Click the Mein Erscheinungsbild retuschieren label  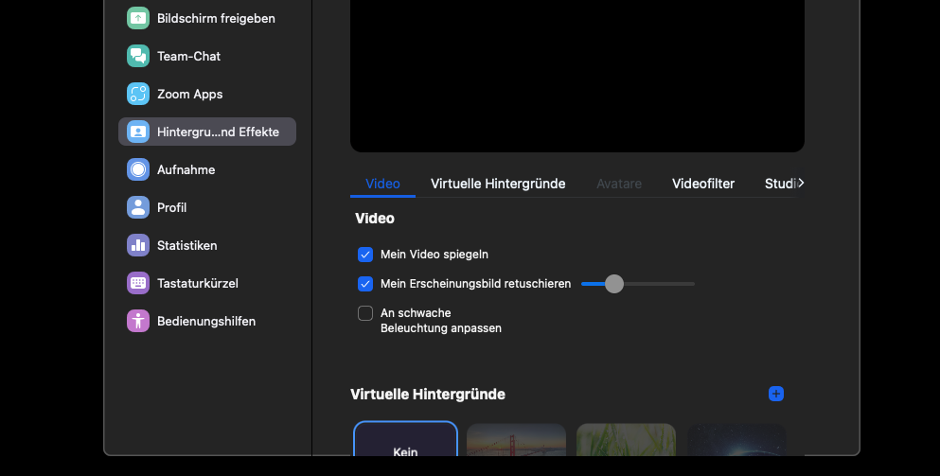tap(475, 284)
